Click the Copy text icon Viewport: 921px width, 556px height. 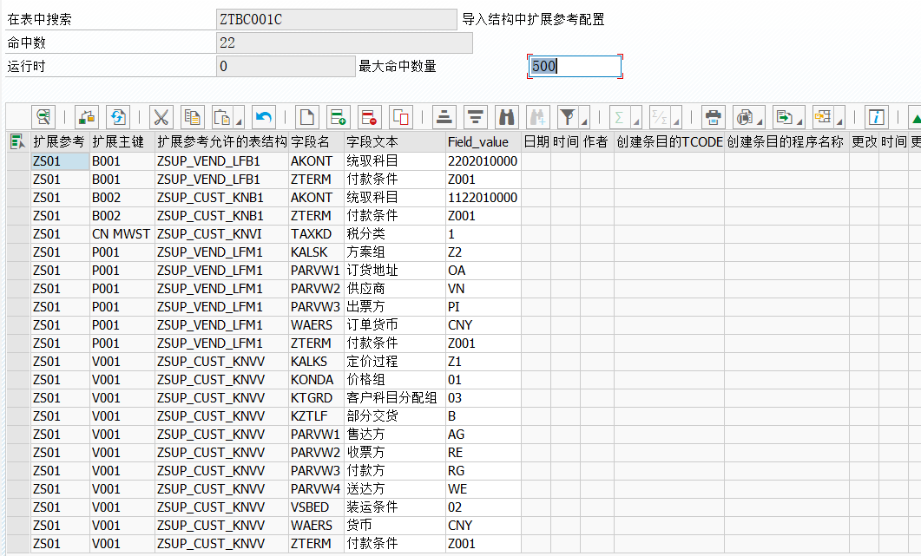pyautogui.click(x=192, y=117)
